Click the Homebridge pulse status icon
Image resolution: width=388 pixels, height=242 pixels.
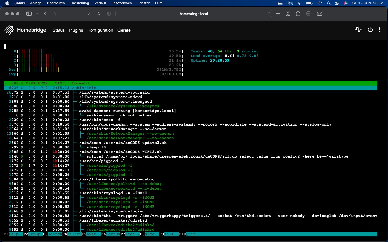click(x=358, y=30)
